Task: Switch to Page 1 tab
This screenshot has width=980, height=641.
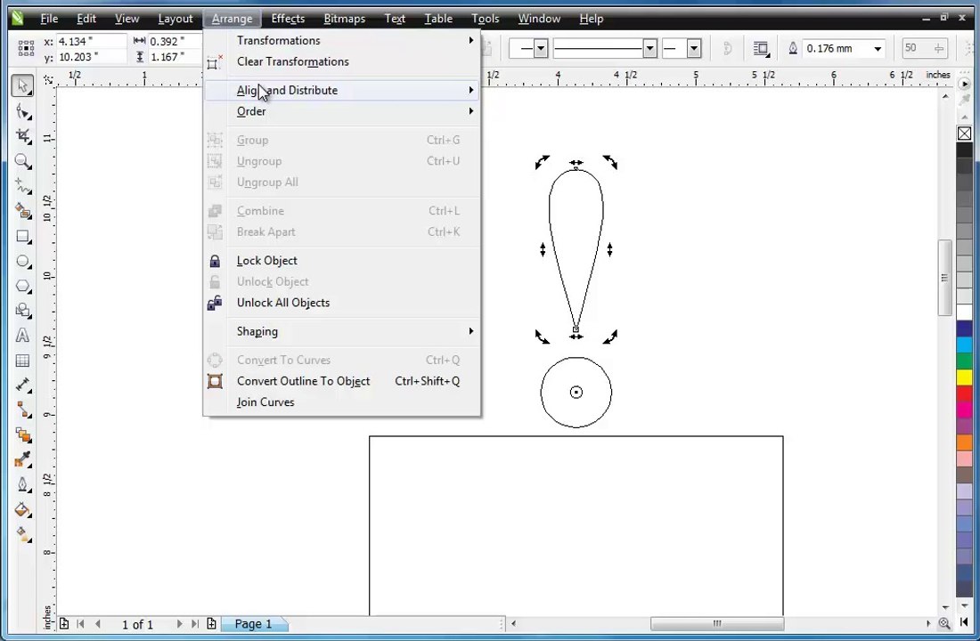Action: (254, 623)
